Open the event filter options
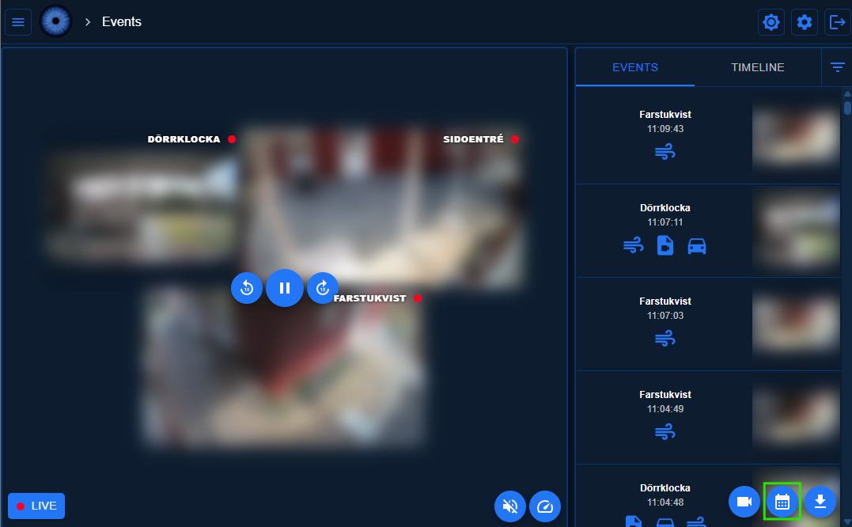 click(x=838, y=67)
